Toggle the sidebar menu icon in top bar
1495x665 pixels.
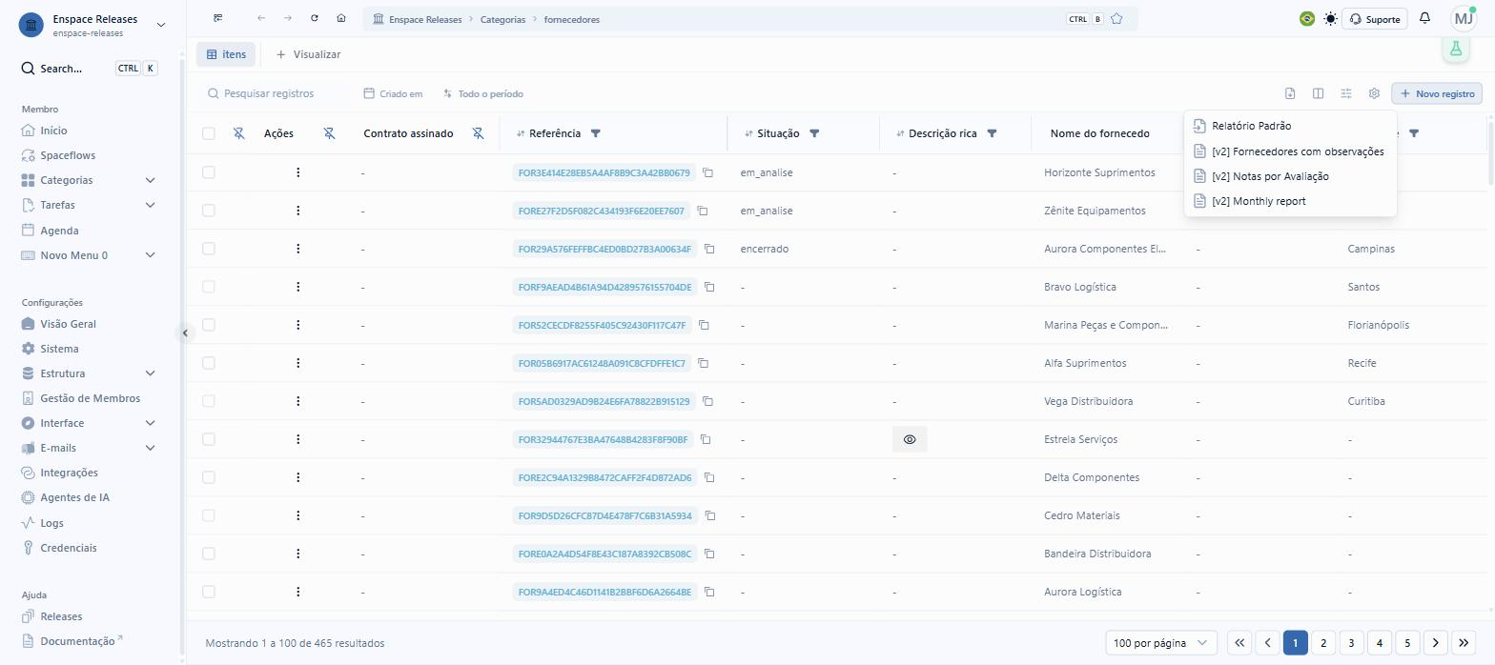pyautogui.click(x=217, y=18)
